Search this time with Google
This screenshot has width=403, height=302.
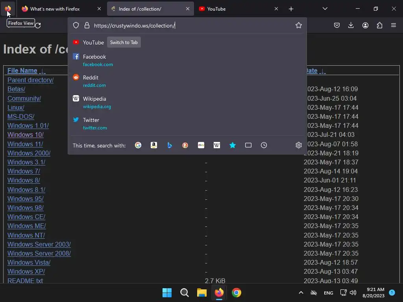click(138, 145)
